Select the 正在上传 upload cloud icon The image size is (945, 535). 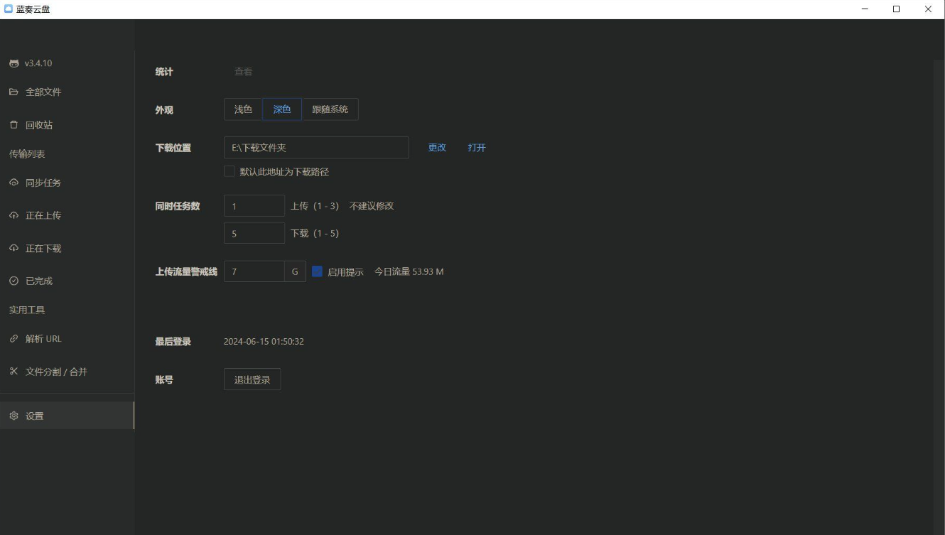pyautogui.click(x=13, y=215)
